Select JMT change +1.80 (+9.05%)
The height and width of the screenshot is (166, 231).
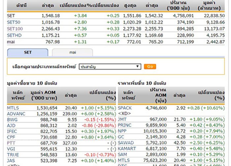click(x=207, y=119)
